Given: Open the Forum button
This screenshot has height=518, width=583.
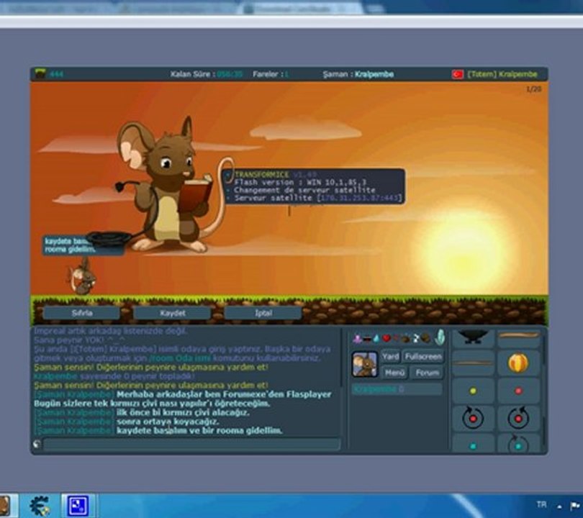Looking at the screenshot, I should [x=428, y=373].
